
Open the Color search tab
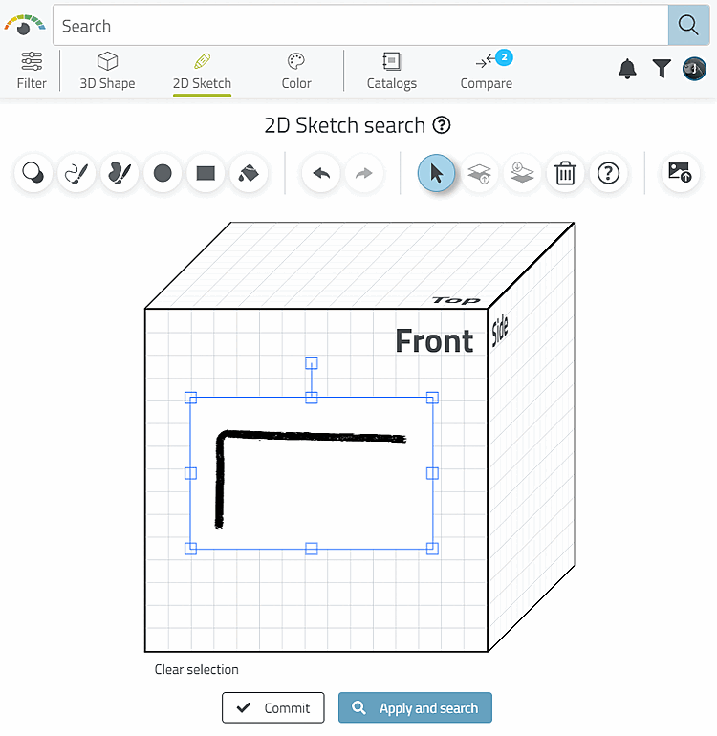[296, 71]
